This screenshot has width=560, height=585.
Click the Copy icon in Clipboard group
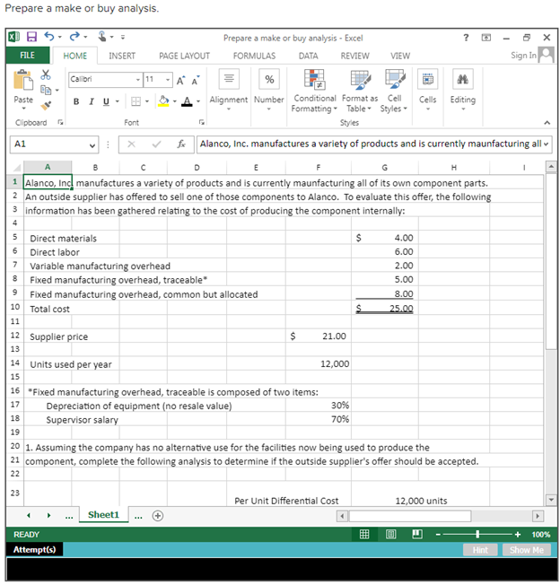point(46,90)
